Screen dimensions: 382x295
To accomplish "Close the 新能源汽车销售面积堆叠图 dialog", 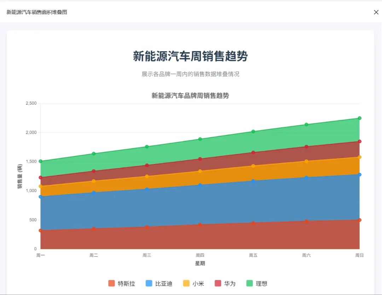I will pos(376,12).
